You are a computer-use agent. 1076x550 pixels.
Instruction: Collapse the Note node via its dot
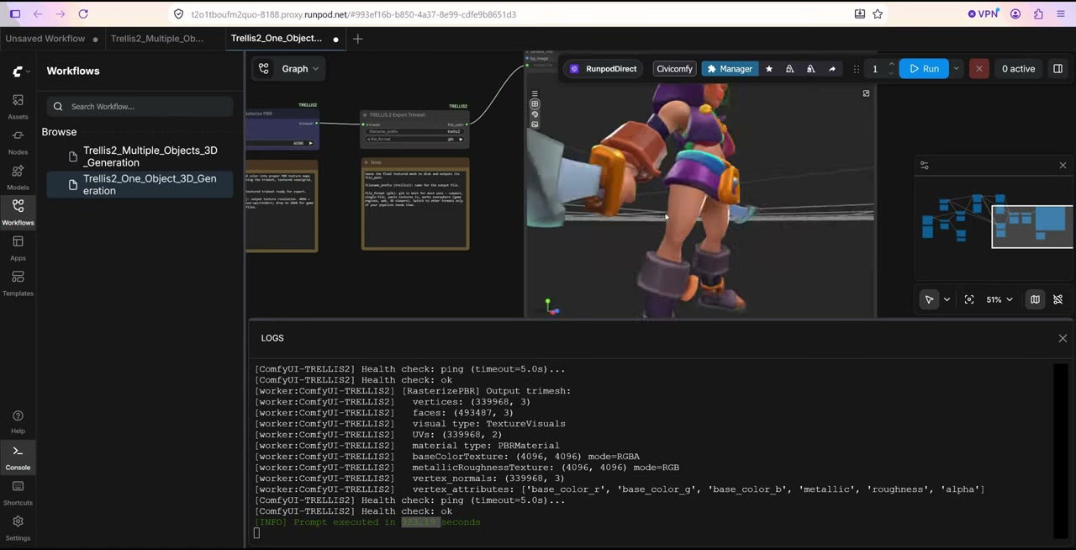coord(367,162)
